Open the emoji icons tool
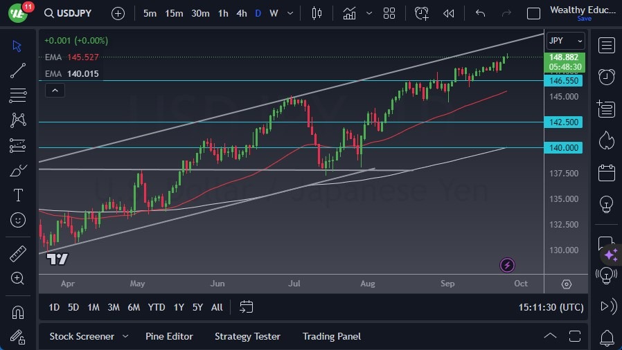This screenshot has height=350, width=622. coord(18,221)
